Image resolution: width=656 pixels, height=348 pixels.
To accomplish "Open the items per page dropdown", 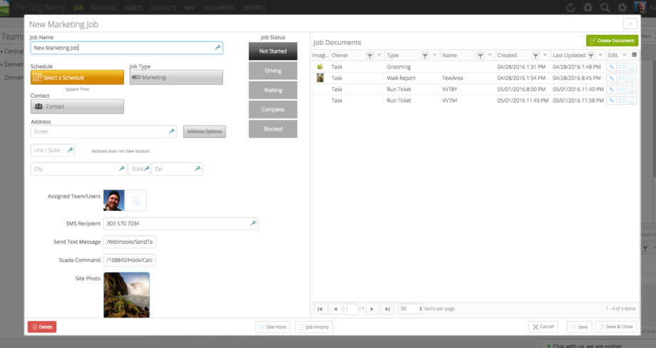I will coord(411,309).
